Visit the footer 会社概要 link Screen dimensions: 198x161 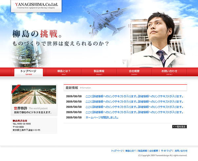point(153,151)
